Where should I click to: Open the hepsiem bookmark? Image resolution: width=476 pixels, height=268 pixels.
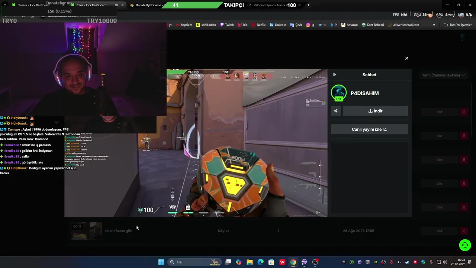[184, 25]
